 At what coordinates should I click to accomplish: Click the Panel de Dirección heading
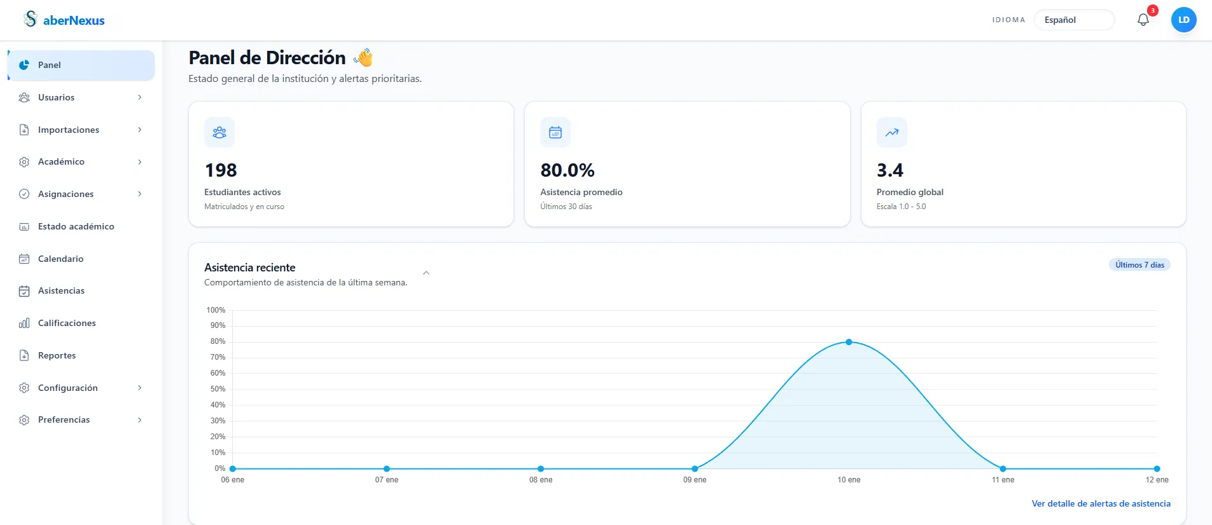click(267, 58)
